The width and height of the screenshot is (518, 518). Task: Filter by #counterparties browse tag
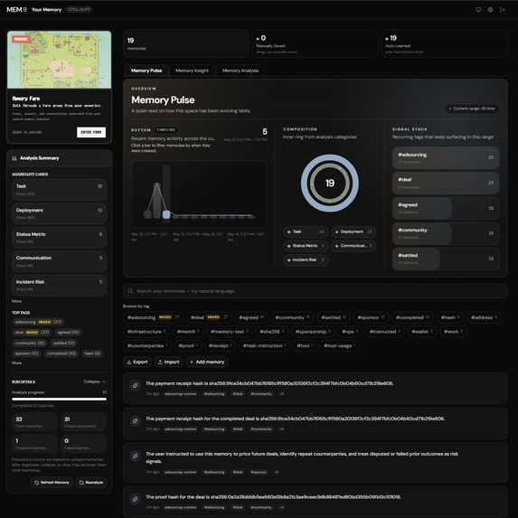(x=147, y=346)
